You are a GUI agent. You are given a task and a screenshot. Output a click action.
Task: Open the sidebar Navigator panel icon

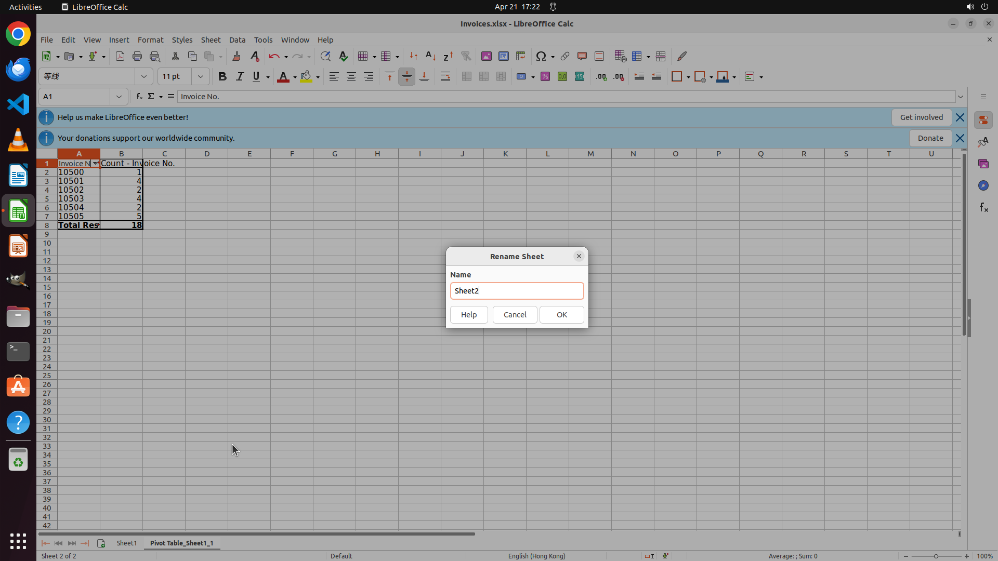point(983,185)
